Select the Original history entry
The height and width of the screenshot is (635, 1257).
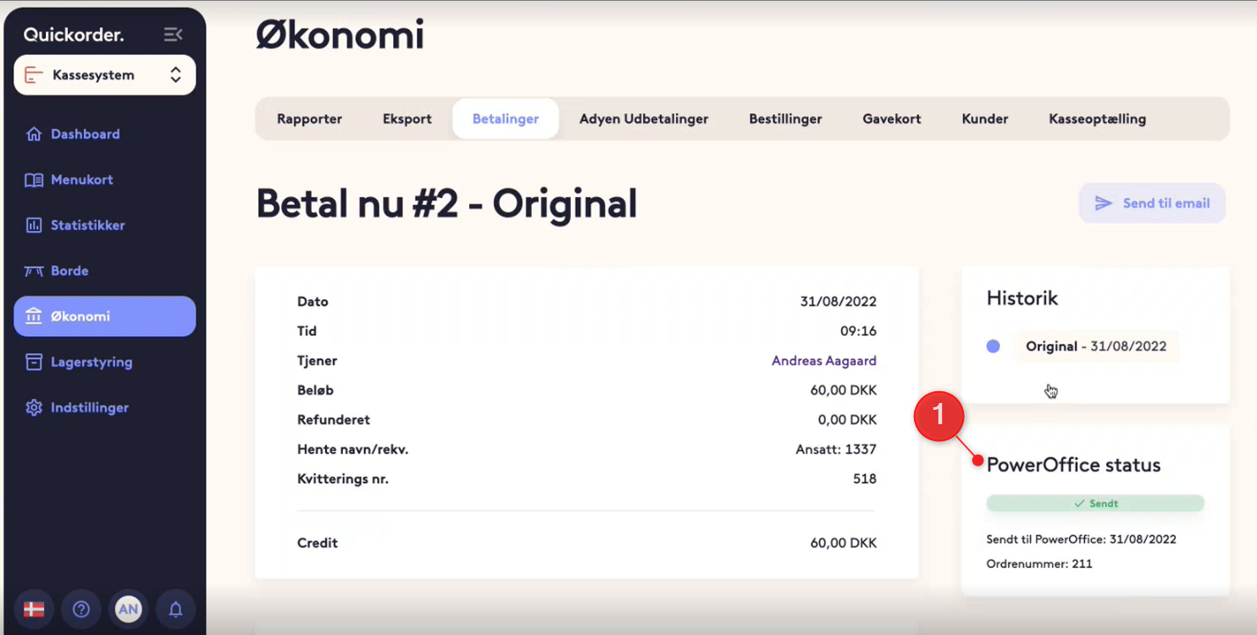pos(1096,346)
